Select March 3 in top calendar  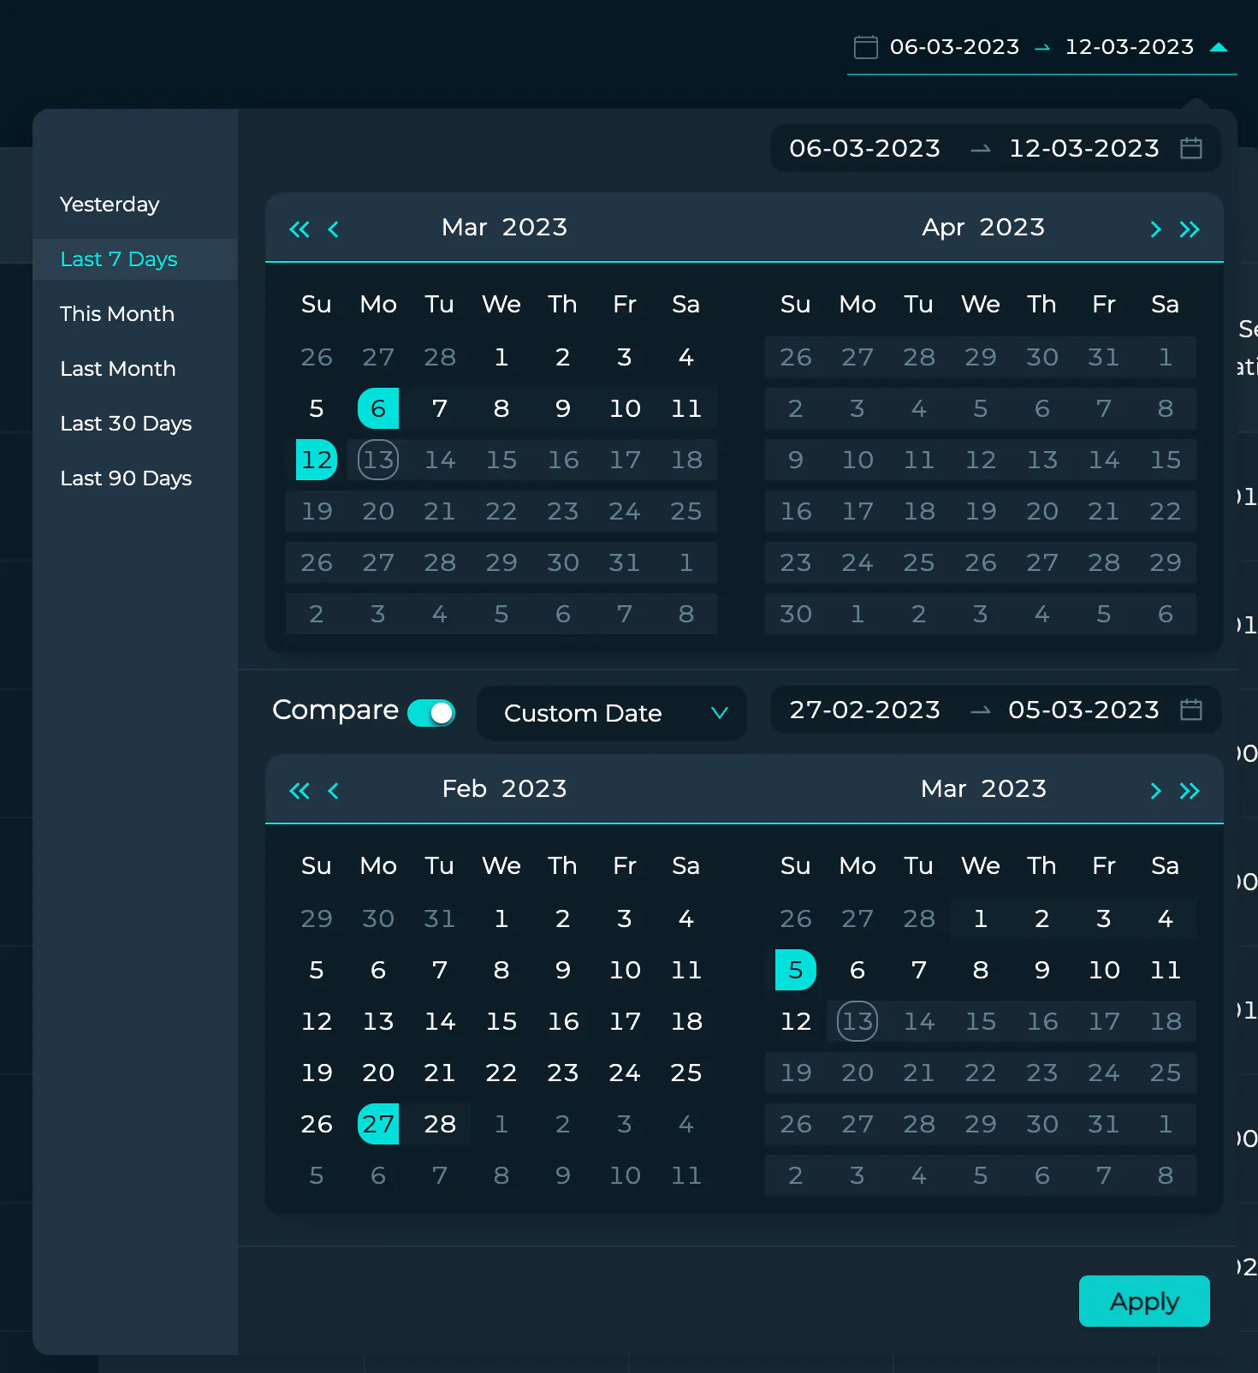click(x=625, y=357)
